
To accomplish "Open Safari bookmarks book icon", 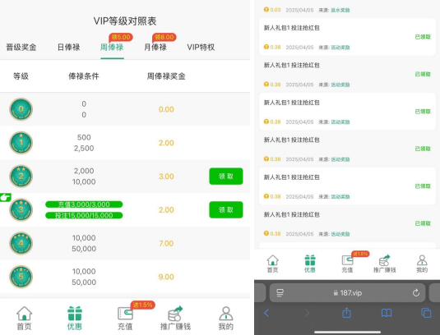I will pyautogui.click(x=387, y=313).
